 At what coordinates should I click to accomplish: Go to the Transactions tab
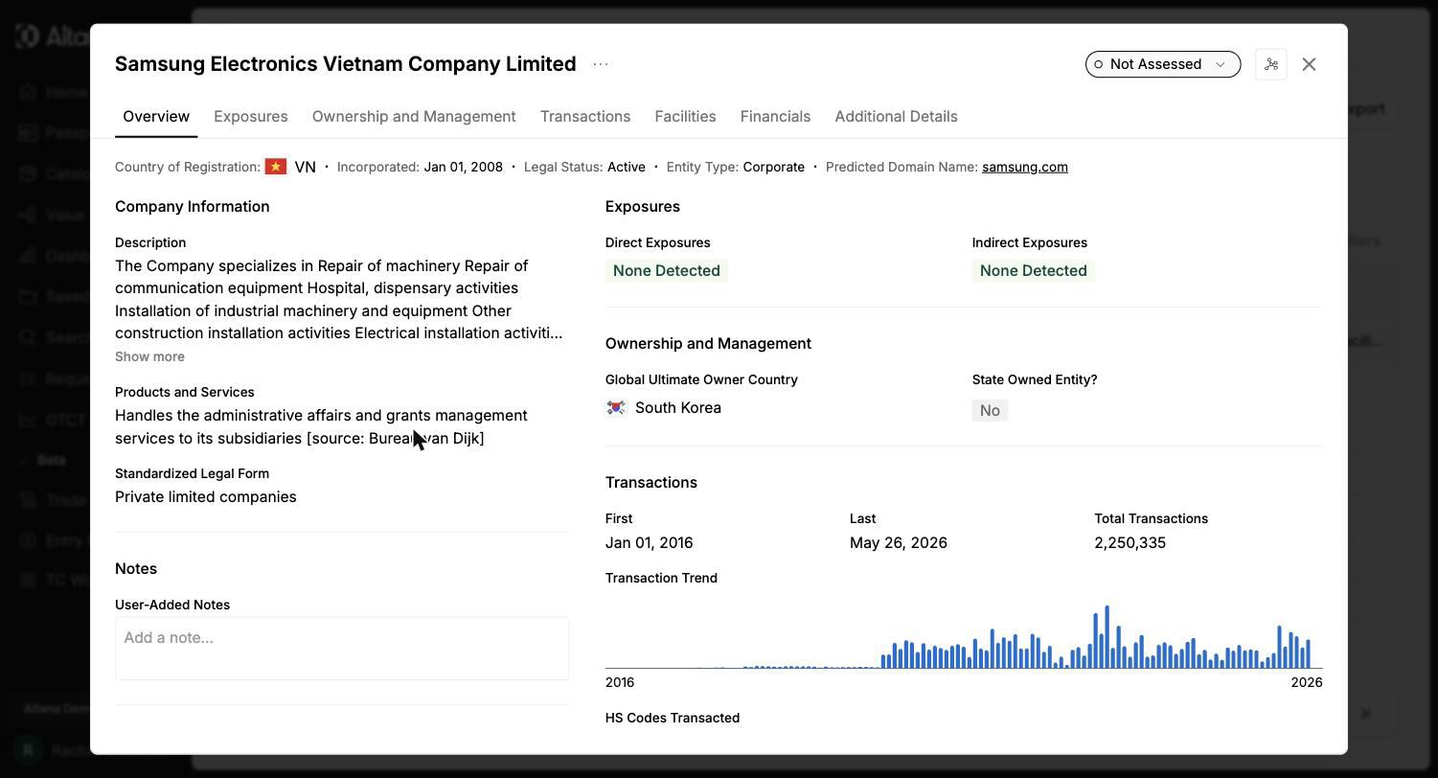[585, 117]
